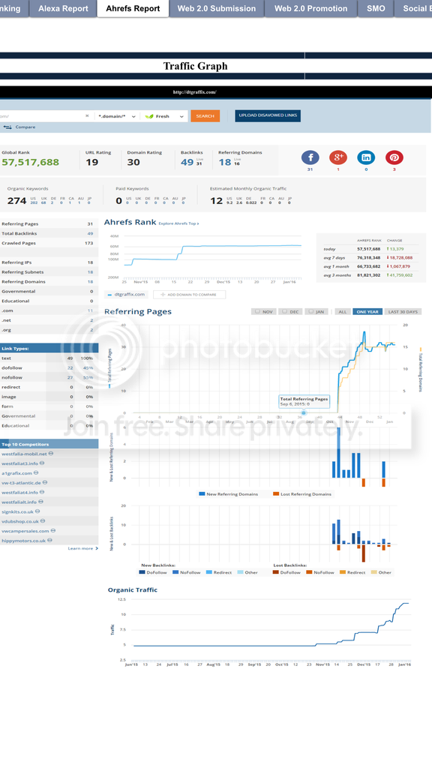Click the Facebook share icon
This screenshot has height=768, width=432.
click(310, 157)
